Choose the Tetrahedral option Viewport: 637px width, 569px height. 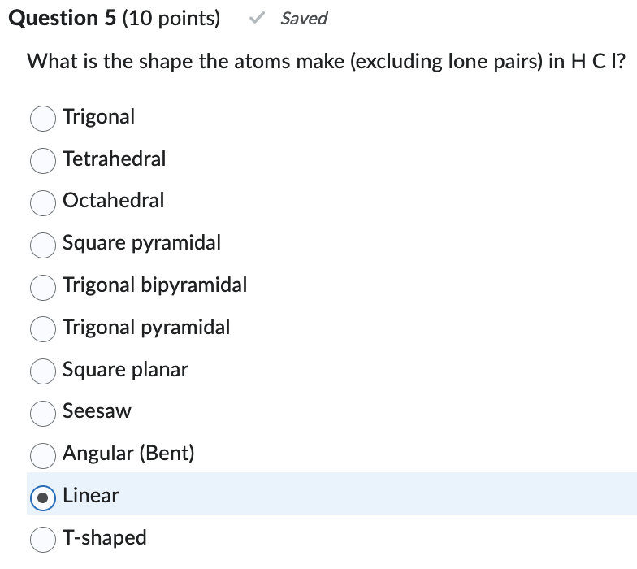[x=43, y=161]
